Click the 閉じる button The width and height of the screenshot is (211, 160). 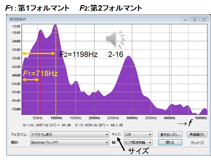(x=168, y=142)
